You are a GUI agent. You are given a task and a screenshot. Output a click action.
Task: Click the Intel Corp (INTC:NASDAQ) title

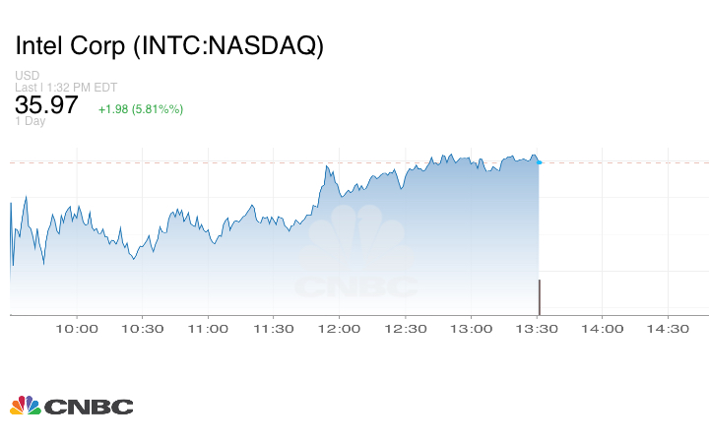point(168,46)
